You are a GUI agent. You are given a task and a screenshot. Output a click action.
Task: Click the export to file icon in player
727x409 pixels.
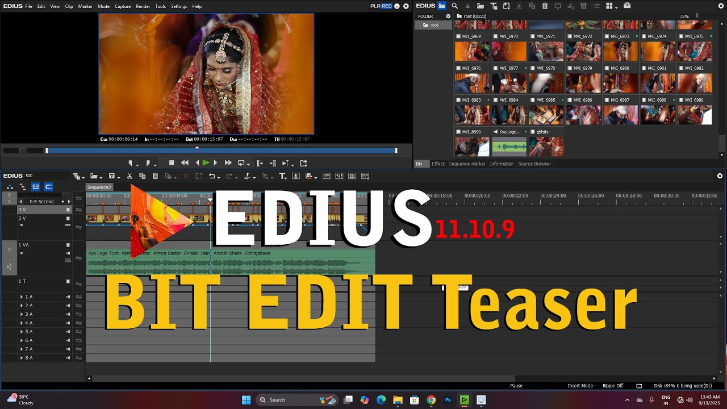(x=303, y=163)
